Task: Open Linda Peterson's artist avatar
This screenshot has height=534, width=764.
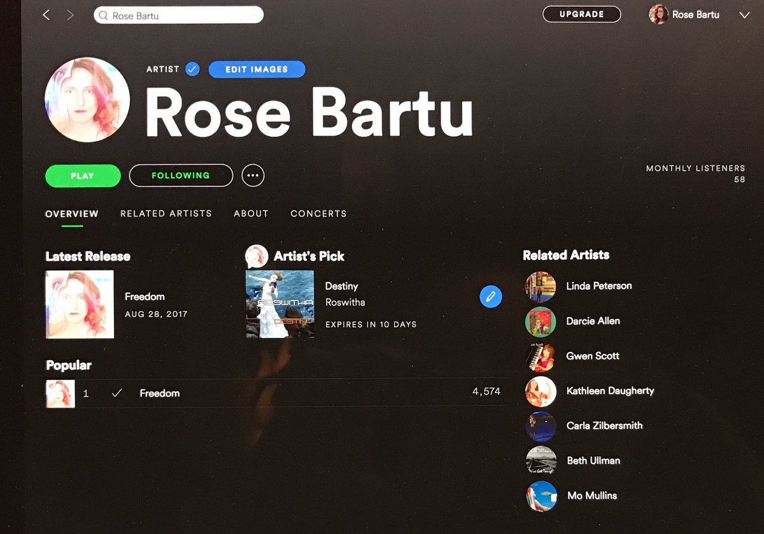Action: click(541, 286)
